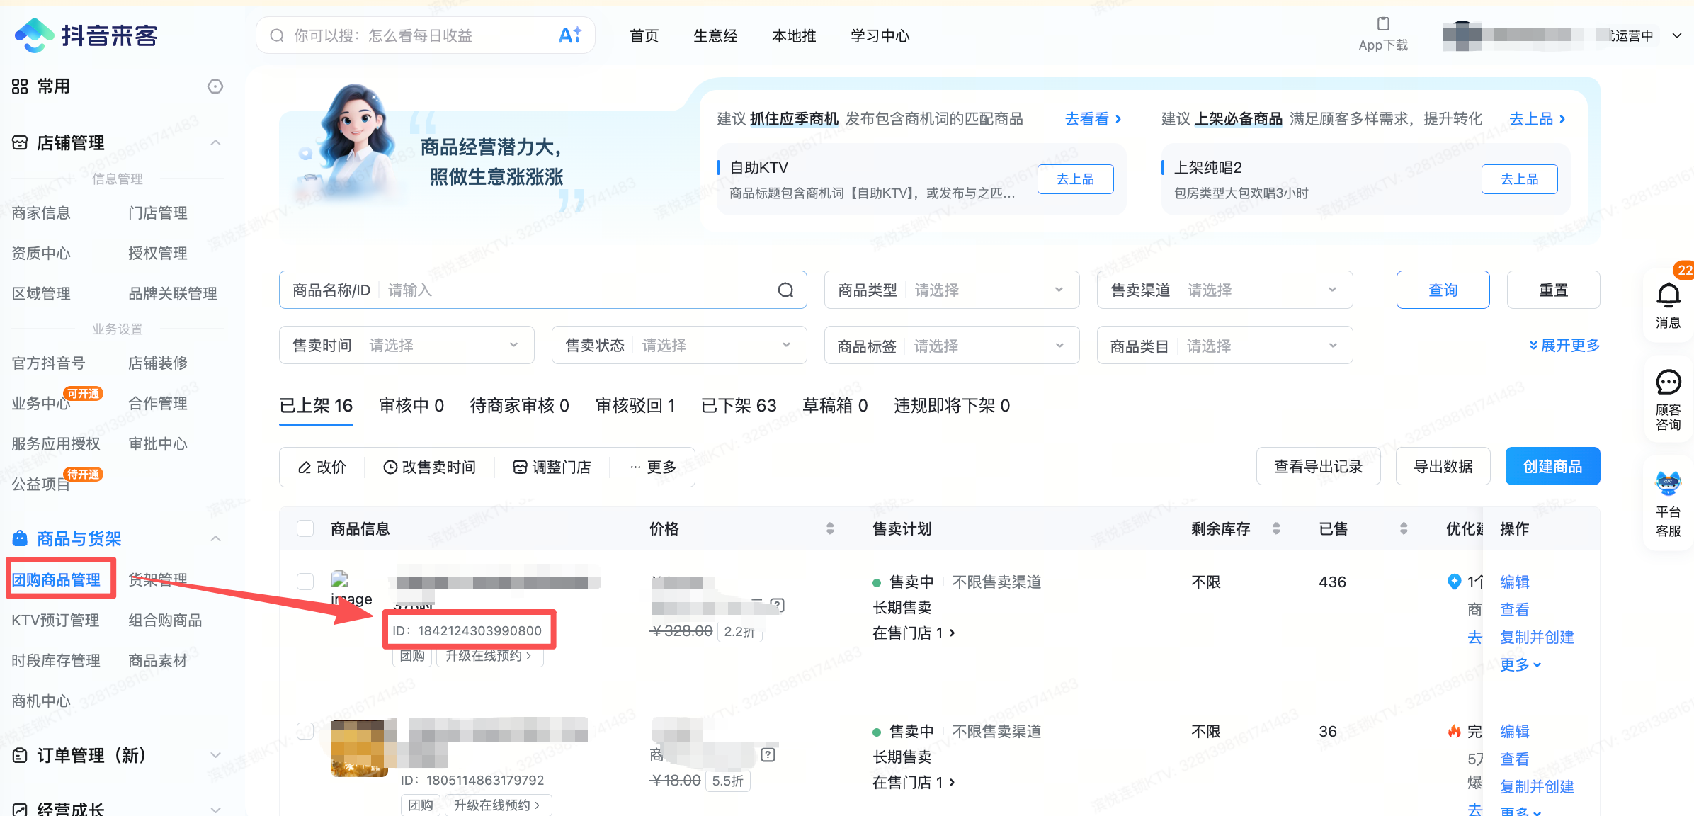
Task: Toggle the select-all checkbox in list header
Action: [x=305, y=528]
